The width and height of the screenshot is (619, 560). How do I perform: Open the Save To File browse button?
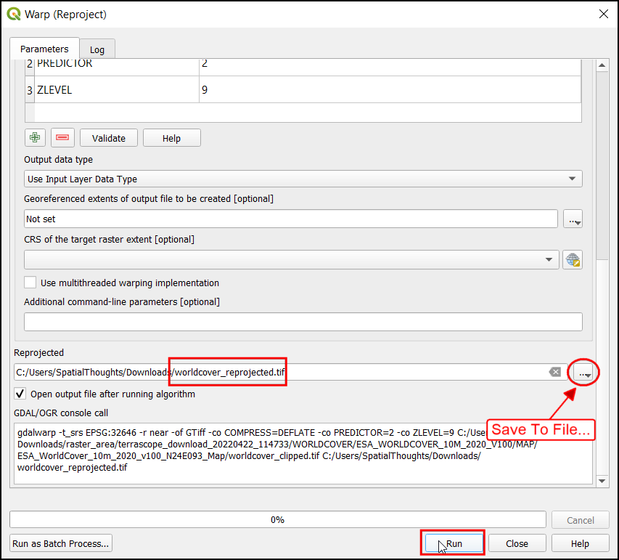583,373
